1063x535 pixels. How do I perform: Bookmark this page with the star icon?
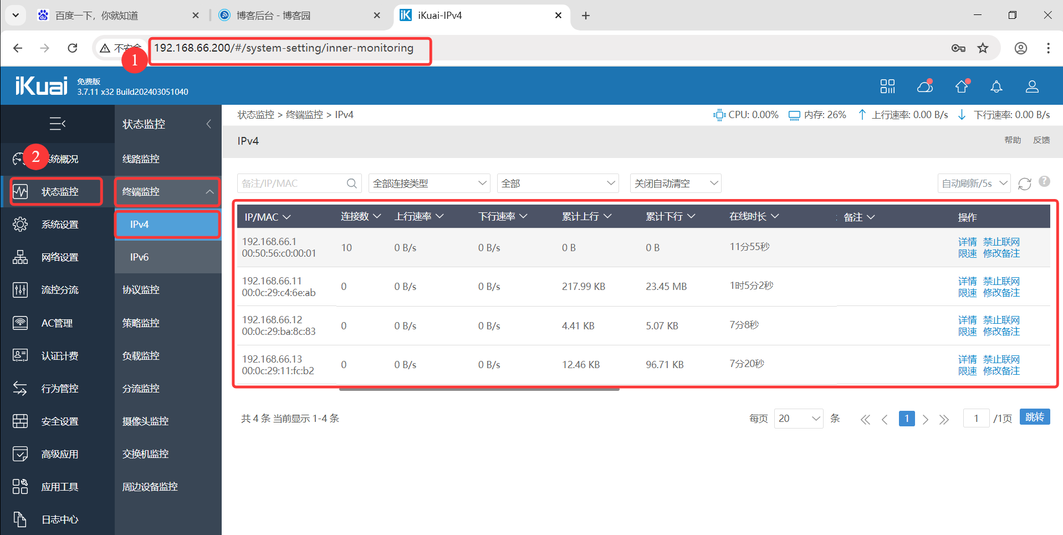pyautogui.click(x=983, y=48)
